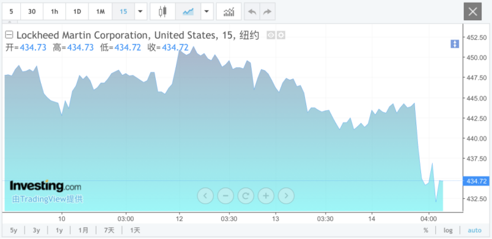Toggle log scale

pos(448,231)
